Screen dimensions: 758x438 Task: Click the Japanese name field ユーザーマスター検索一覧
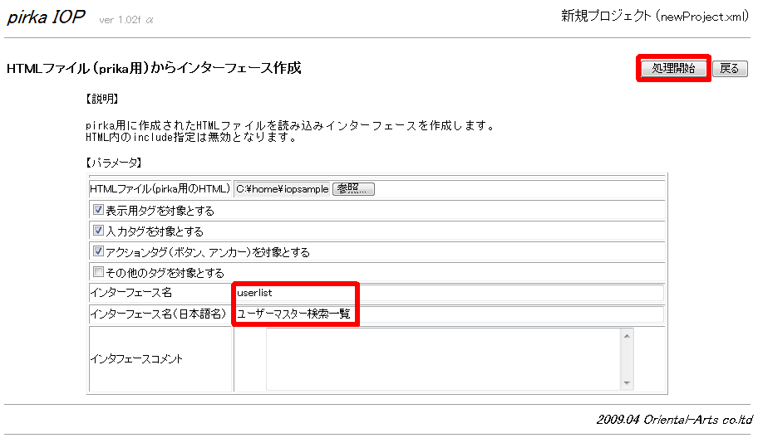click(449, 314)
